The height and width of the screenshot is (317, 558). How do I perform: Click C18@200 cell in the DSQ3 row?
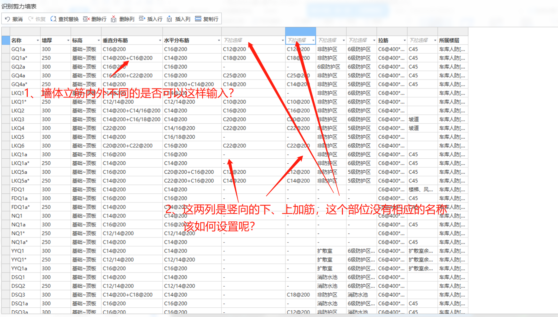pos(301,295)
